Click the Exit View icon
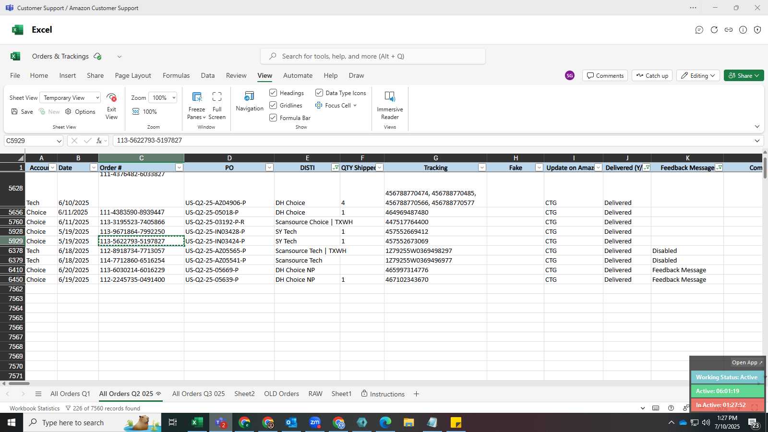Image resolution: width=768 pixels, height=432 pixels. [x=111, y=98]
